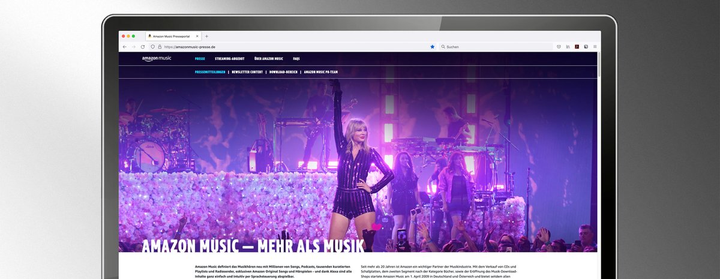Select PRESSEMITTEILUNGEN in the submenu
Image resolution: width=720 pixels, height=279 pixels.
[210, 72]
